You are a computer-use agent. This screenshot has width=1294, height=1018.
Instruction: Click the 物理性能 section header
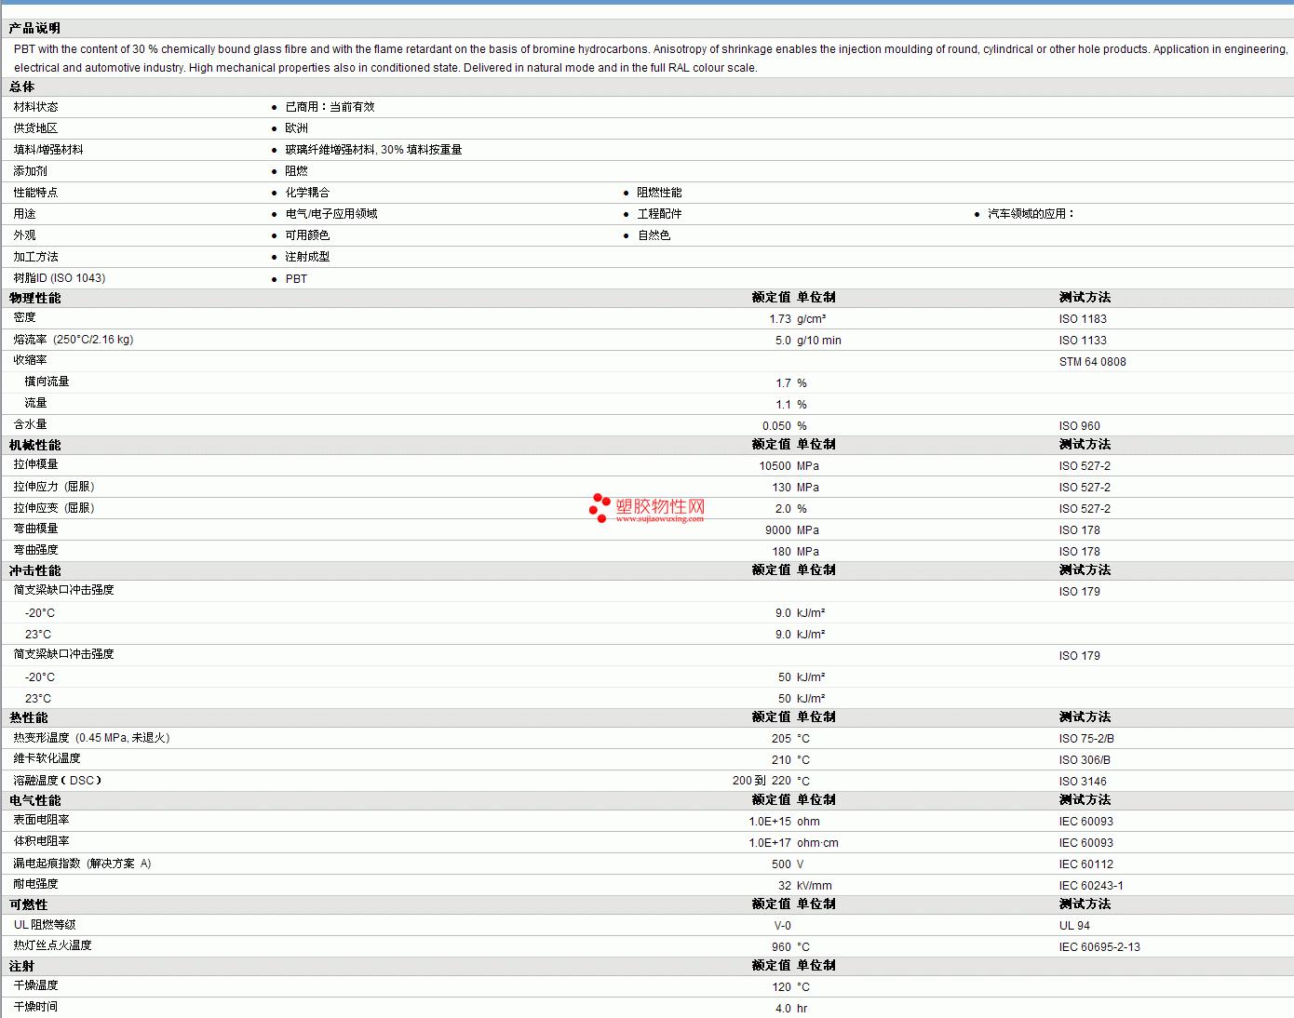coord(34,298)
